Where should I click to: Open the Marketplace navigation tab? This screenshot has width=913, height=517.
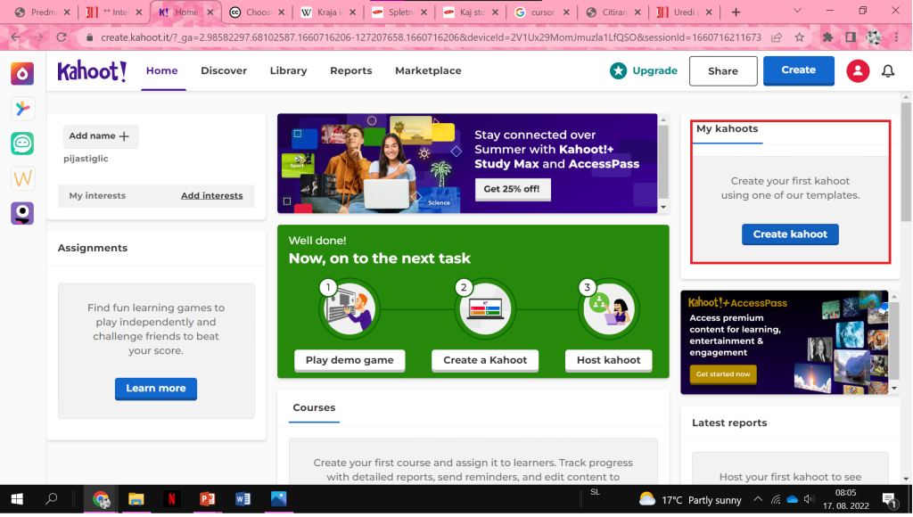pyautogui.click(x=428, y=71)
